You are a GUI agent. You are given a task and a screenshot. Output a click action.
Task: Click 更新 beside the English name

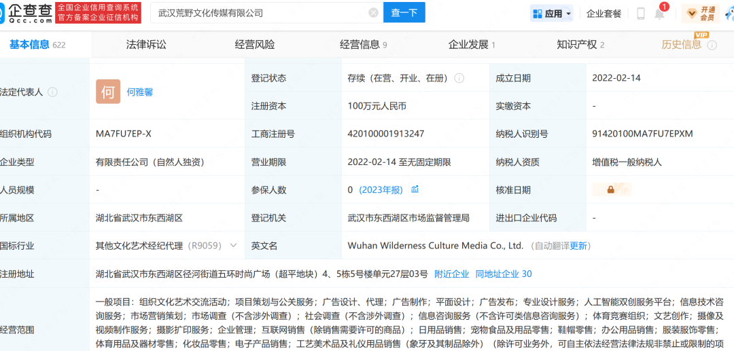578,245
